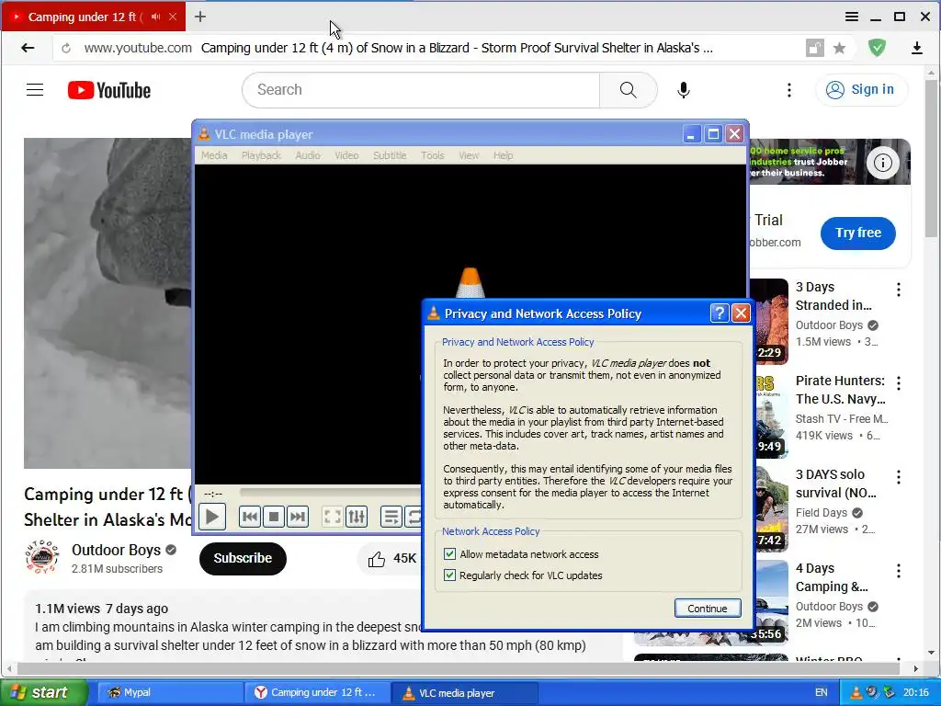Open VLC Playback menu
This screenshot has height=706, width=941.
click(x=261, y=155)
